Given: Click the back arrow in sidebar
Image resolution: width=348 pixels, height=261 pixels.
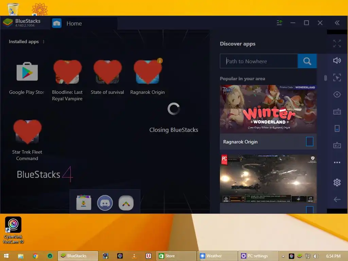Looking at the screenshot, I should (337, 199).
